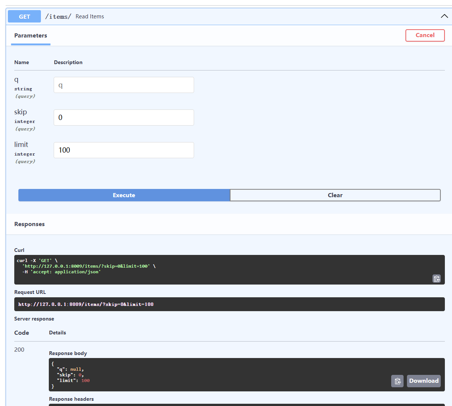Screen dimensions: 452x406
Task: Click the GET method badge
Action: (x=24, y=16)
